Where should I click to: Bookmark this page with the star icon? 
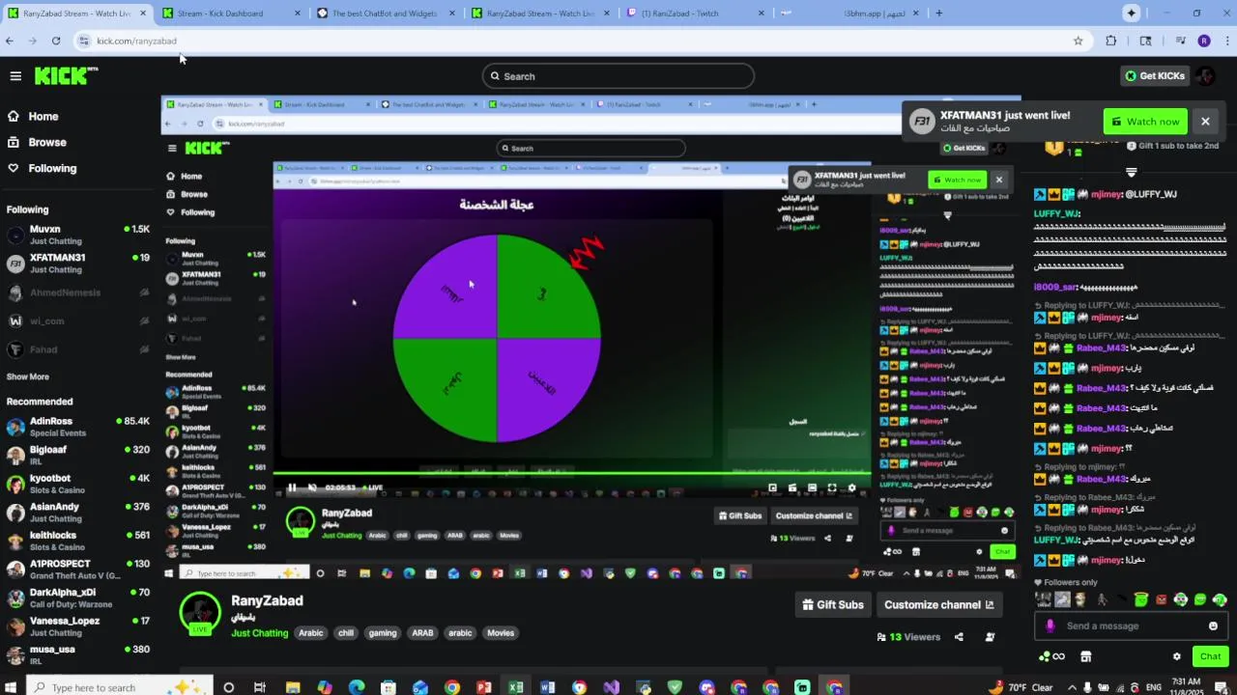[x=1078, y=41]
